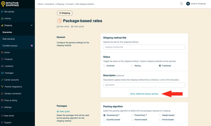The height and width of the screenshot is (126, 211).
Task: Open Shopify connection in sidebar
Action: point(13,94)
